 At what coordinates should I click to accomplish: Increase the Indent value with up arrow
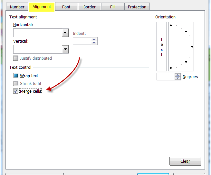point(94,39)
